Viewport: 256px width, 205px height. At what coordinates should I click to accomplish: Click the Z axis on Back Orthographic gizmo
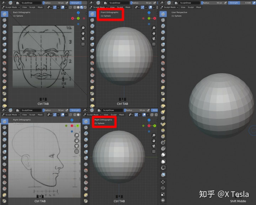[78, 12]
